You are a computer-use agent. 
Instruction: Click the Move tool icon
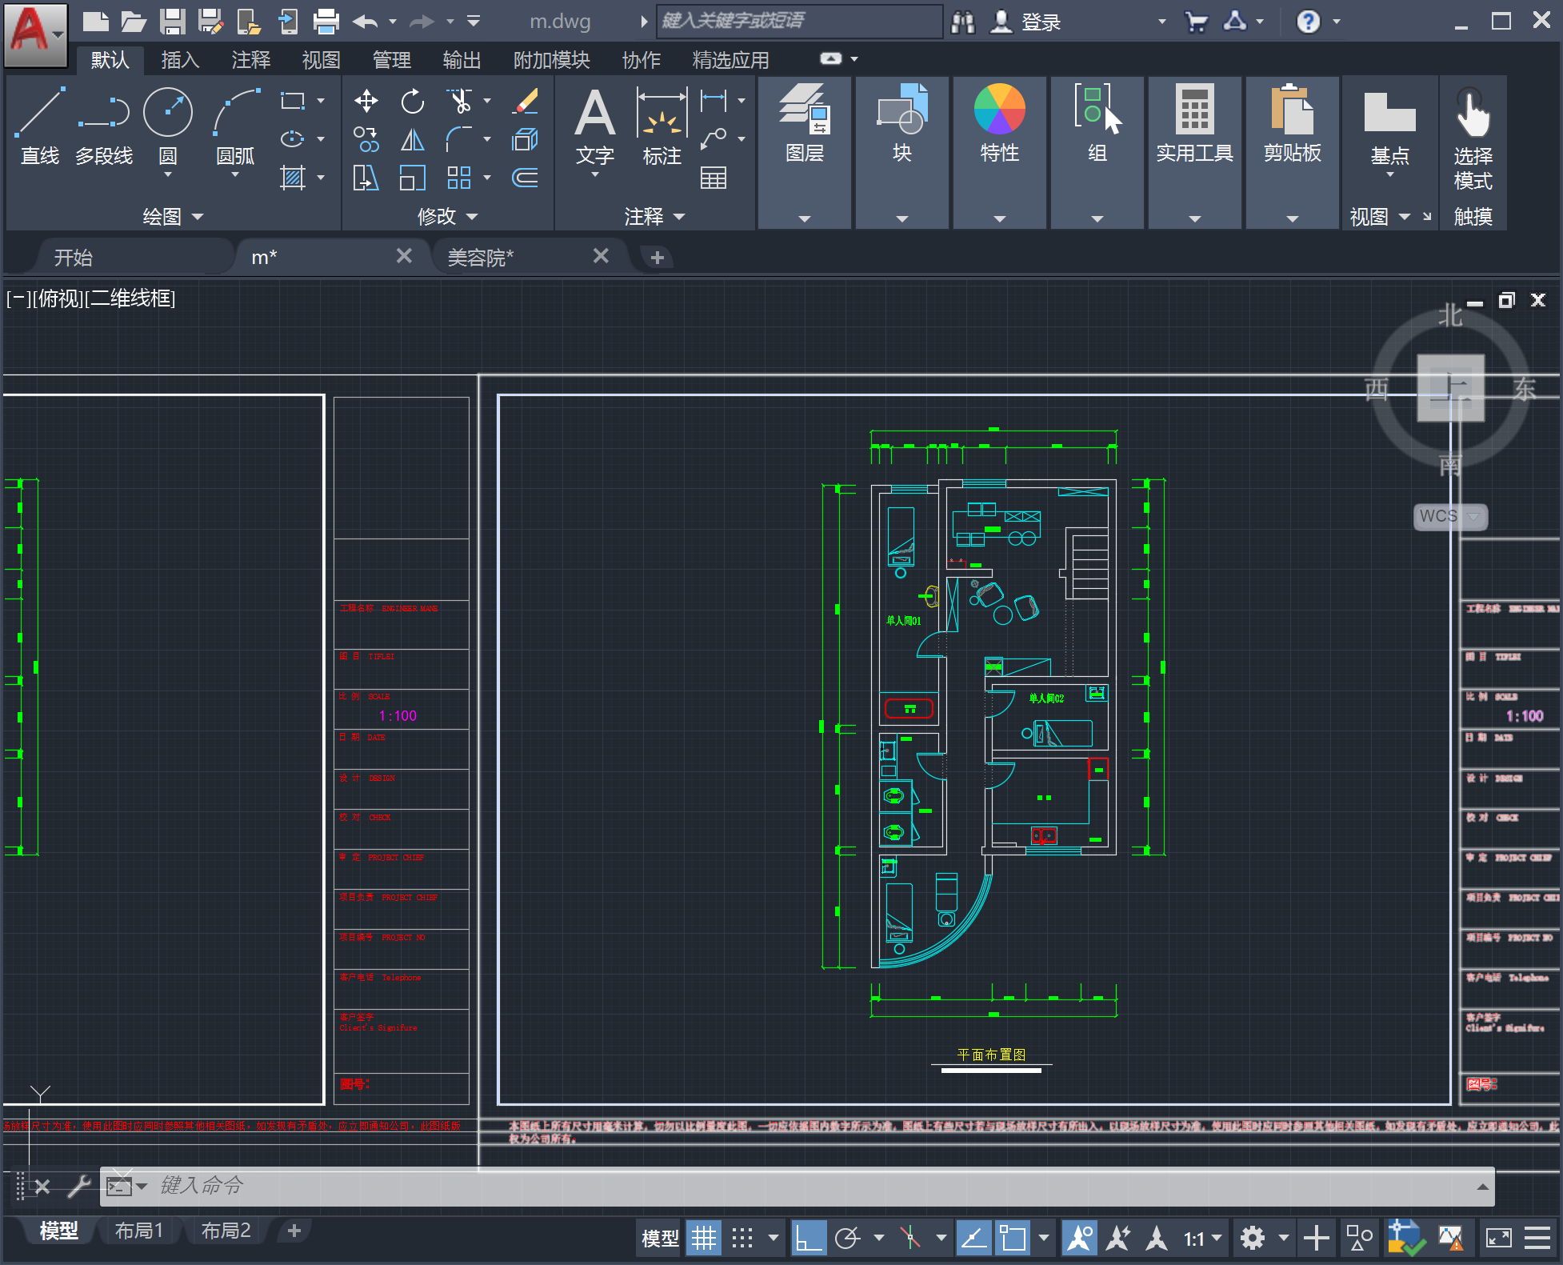[366, 101]
